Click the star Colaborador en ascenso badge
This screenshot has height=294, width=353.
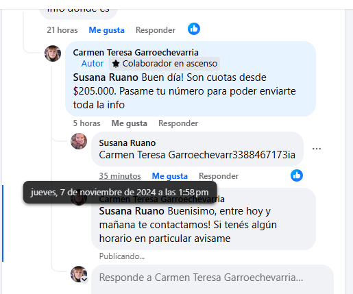[165, 64]
